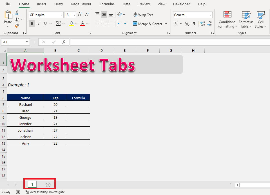Expand the Fill Color dropdown arrow
This screenshot has width=270, height=195.
click(x=76, y=24)
